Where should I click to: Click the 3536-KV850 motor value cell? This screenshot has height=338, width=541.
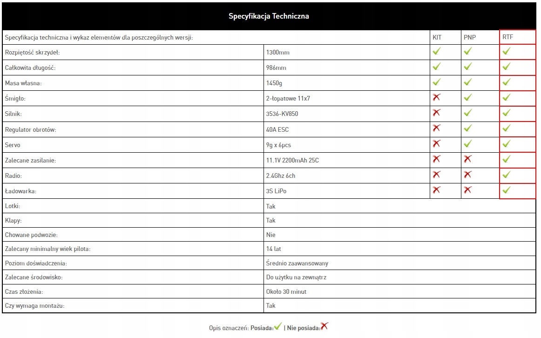(x=282, y=114)
